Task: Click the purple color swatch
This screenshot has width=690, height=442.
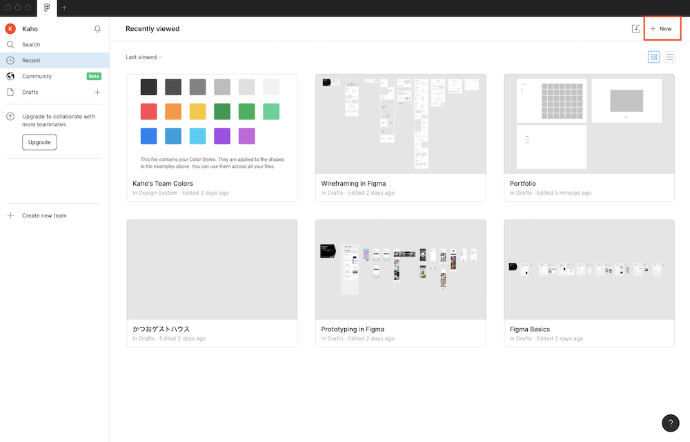Action: pyautogui.click(x=222, y=136)
